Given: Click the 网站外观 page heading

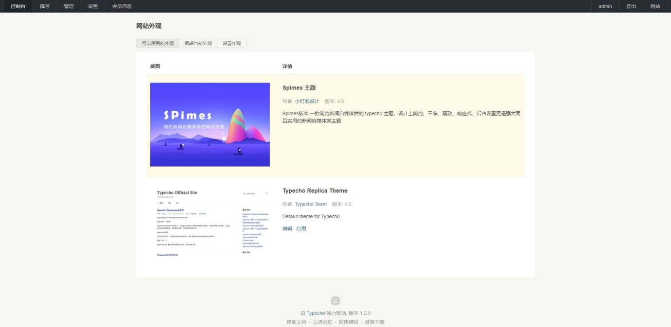Looking at the screenshot, I should coord(149,26).
